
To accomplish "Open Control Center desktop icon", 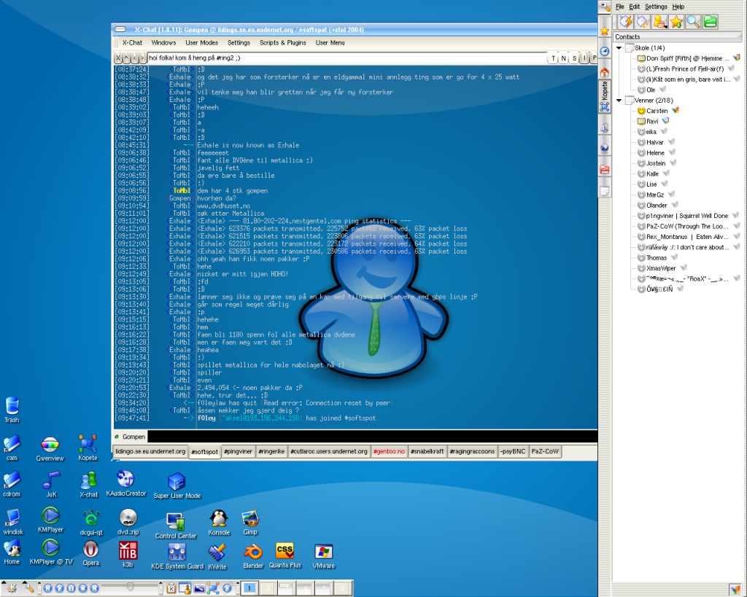I will [x=176, y=526].
